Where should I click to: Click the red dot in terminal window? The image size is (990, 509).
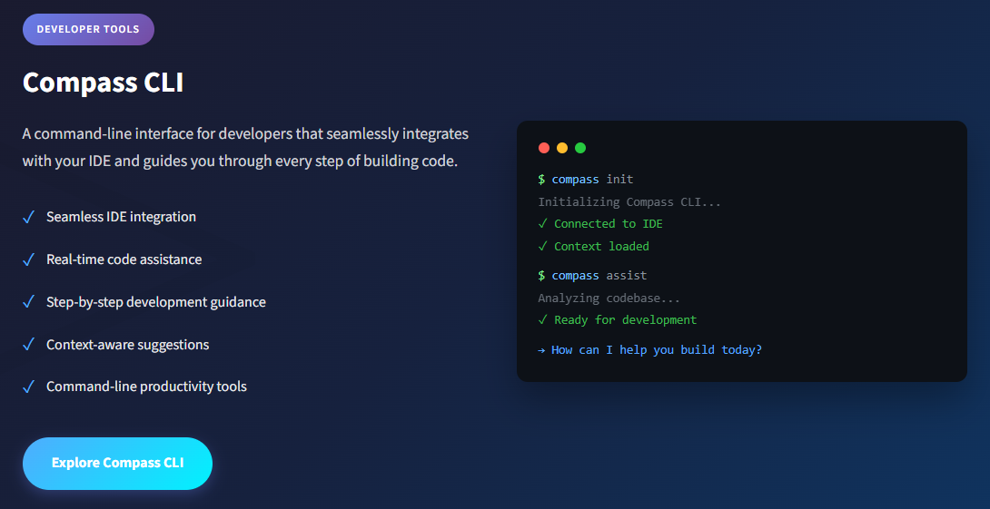point(544,148)
